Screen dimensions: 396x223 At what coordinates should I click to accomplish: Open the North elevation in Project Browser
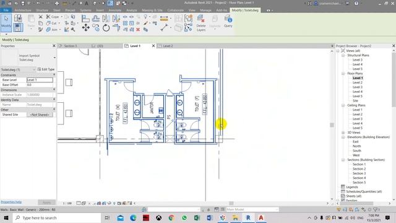coord(356,146)
